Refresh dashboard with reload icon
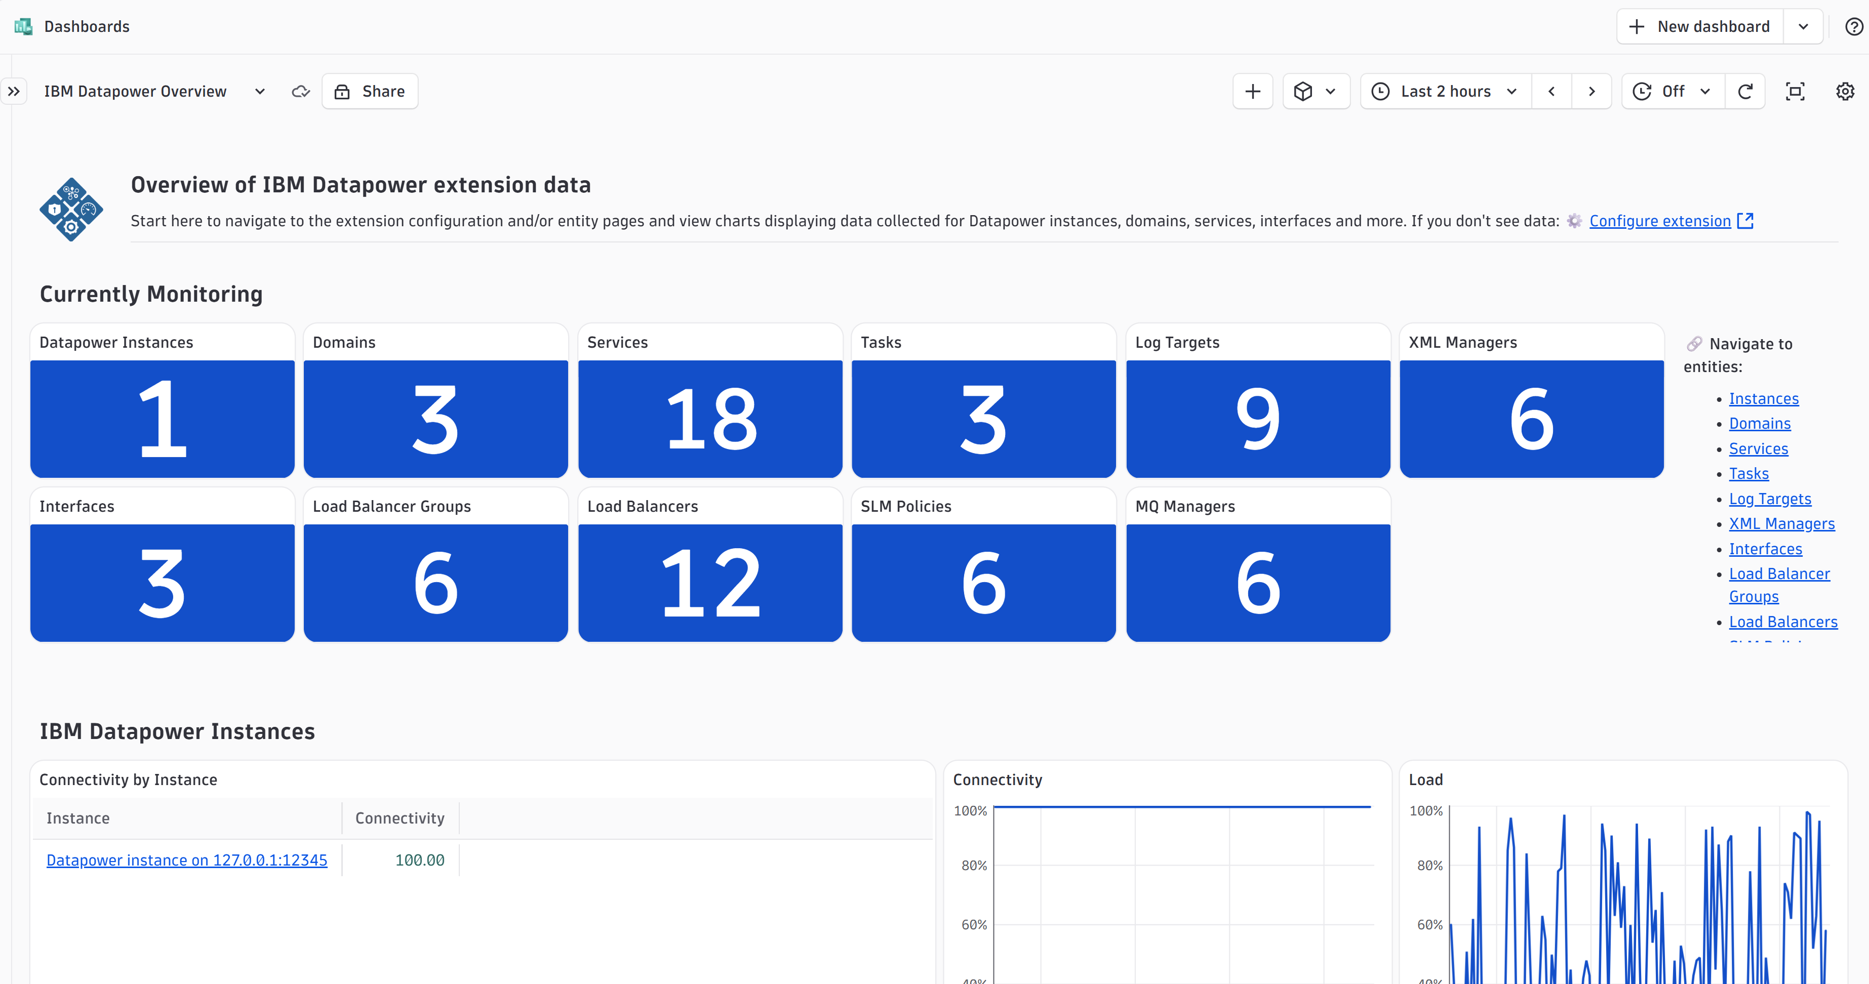The height and width of the screenshot is (984, 1869). pyautogui.click(x=1745, y=92)
